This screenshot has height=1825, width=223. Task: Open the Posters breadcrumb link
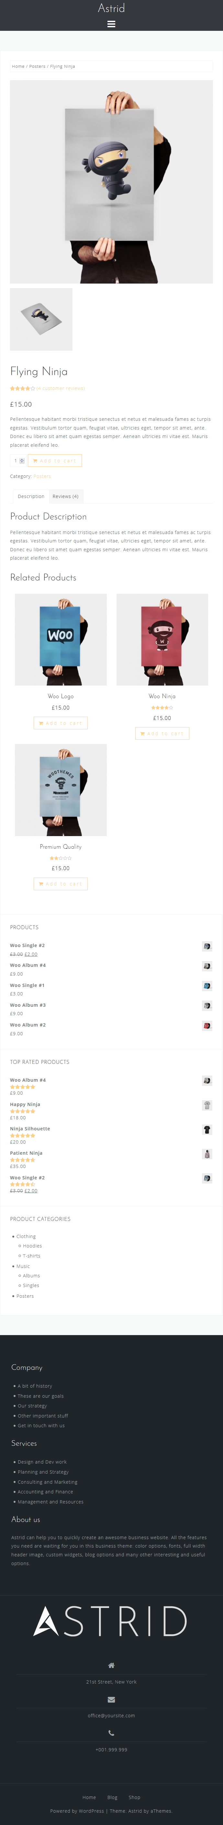pos(38,66)
